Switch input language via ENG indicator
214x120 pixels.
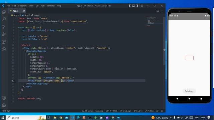(197, 118)
